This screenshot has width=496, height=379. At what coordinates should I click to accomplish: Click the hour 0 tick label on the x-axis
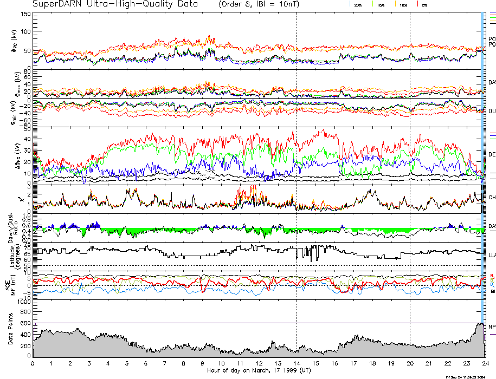click(x=33, y=364)
